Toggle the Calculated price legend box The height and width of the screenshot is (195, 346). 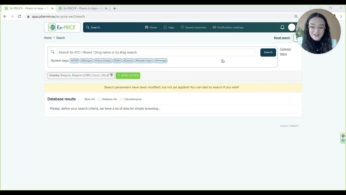click(122, 99)
